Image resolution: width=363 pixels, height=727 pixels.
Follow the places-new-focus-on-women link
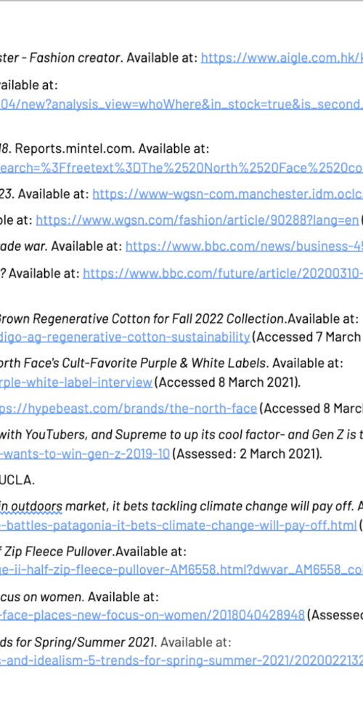[152, 615]
